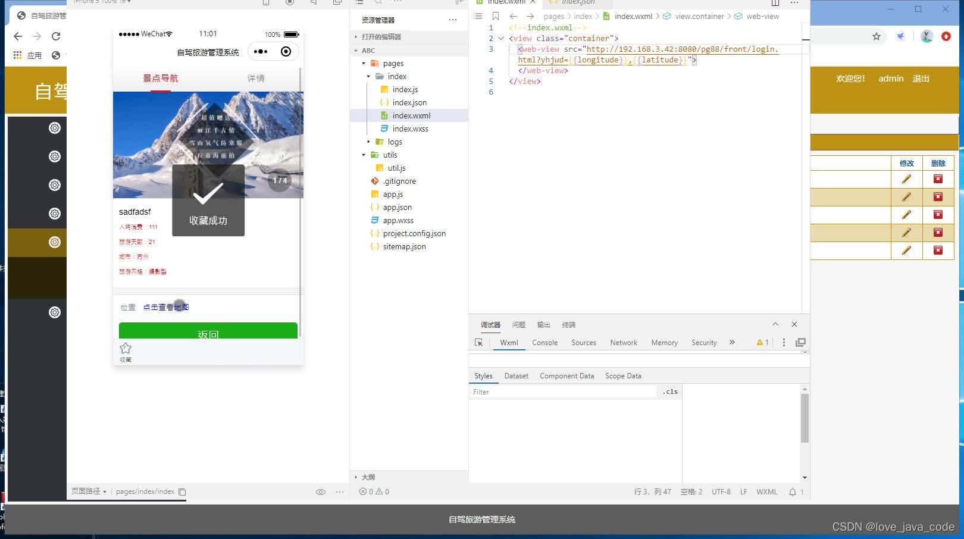The width and height of the screenshot is (964, 539).
Task: Click the simulator page vertical scrollbar
Action: point(301,202)
